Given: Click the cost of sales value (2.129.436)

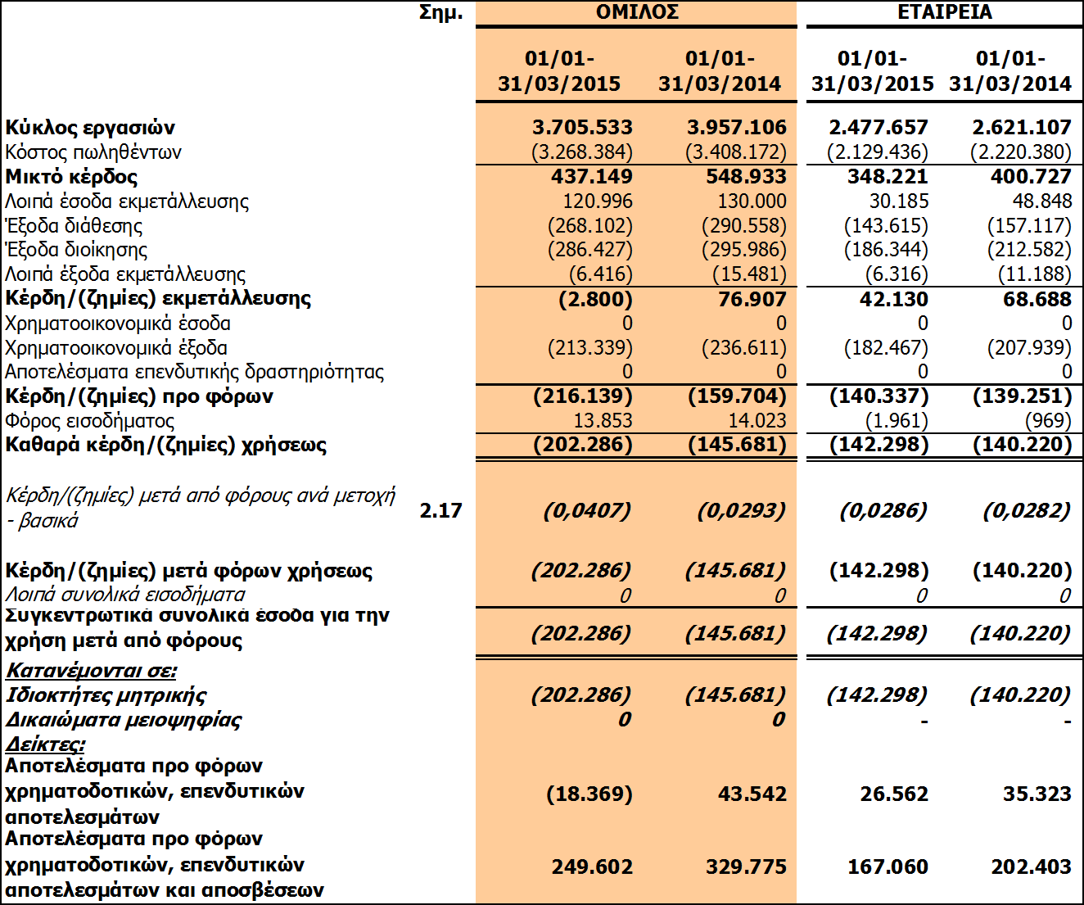Looking at the screenshot, I should (878, 152).
